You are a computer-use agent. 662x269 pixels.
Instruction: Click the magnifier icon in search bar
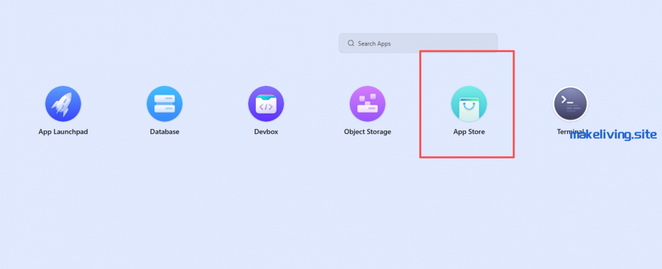(x=351, y=43)
